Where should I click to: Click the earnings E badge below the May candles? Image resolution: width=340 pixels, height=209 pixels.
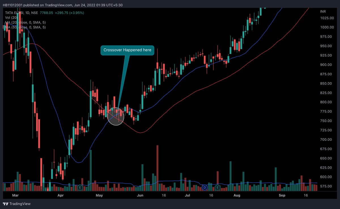pos(80,188)
